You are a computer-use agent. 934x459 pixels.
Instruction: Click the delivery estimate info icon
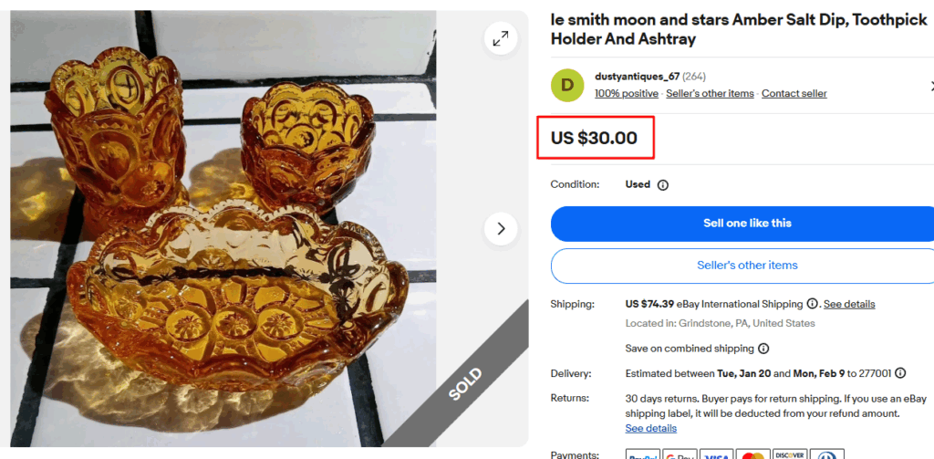point(900,373)
